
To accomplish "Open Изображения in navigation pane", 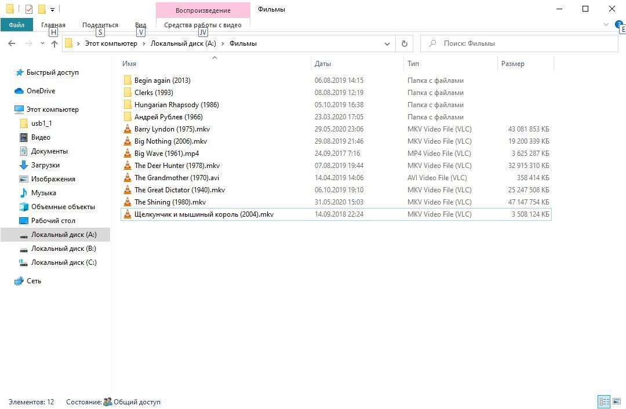I will [x=53, y=179].
